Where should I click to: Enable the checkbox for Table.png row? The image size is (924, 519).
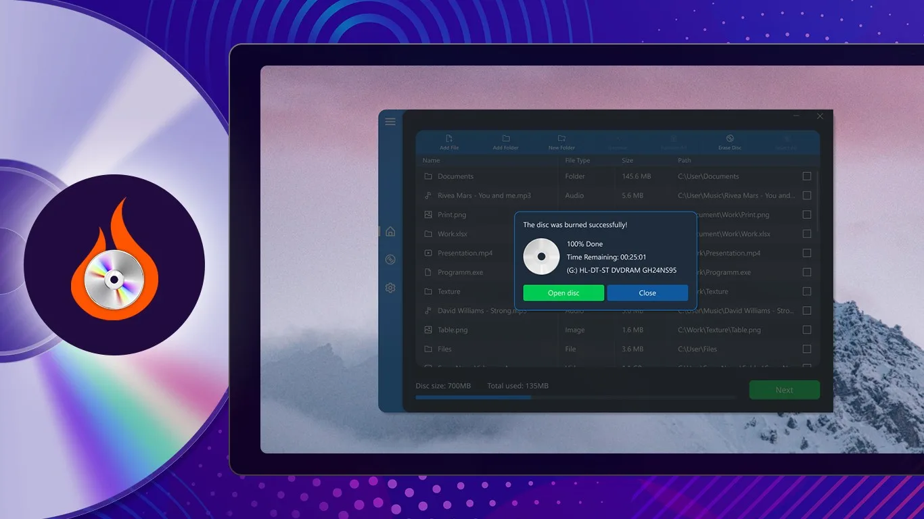point(806,330)
